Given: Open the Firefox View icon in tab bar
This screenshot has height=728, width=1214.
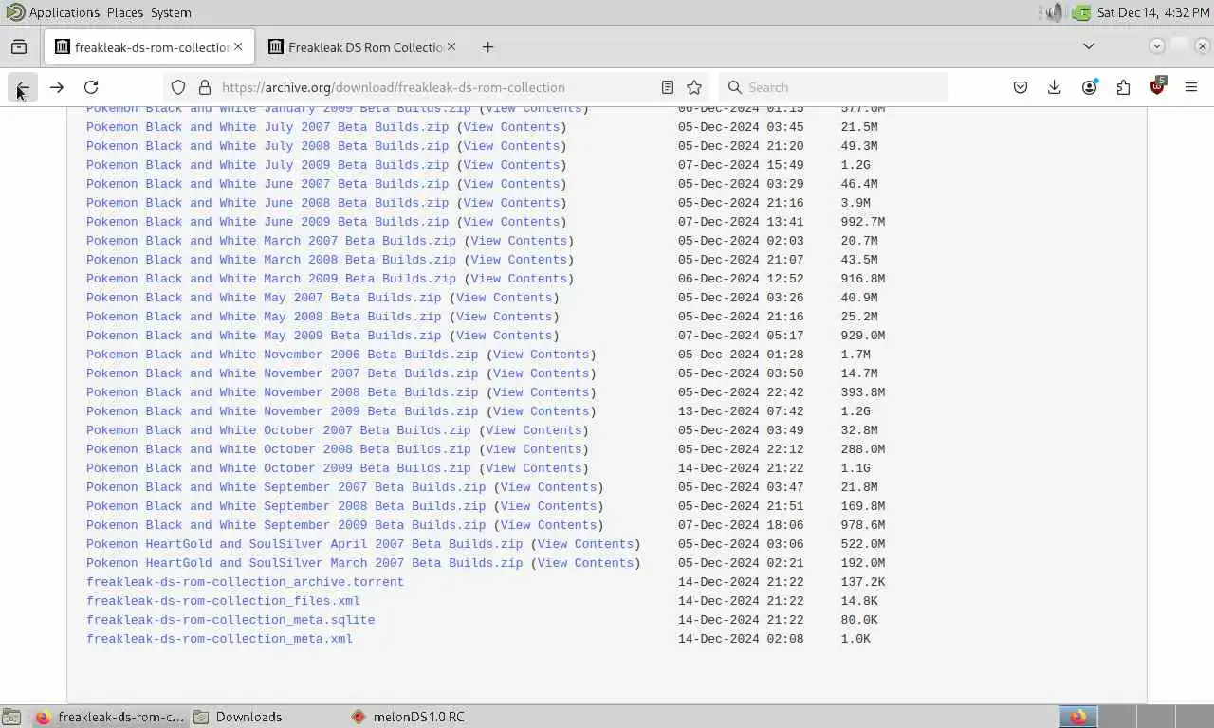Looking at the screenshot, I should [19, 46].
